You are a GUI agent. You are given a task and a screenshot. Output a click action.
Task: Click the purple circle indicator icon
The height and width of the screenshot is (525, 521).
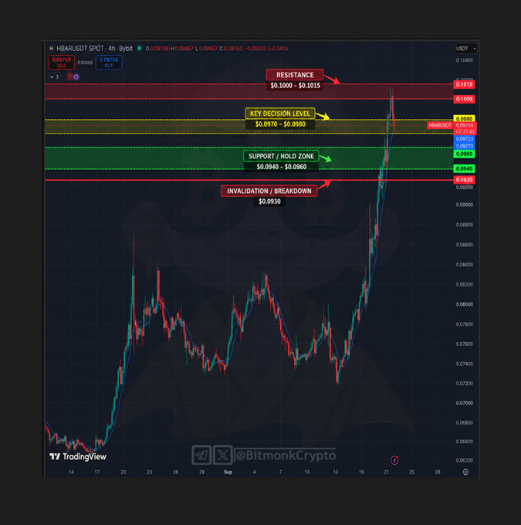tap(76, 77)
